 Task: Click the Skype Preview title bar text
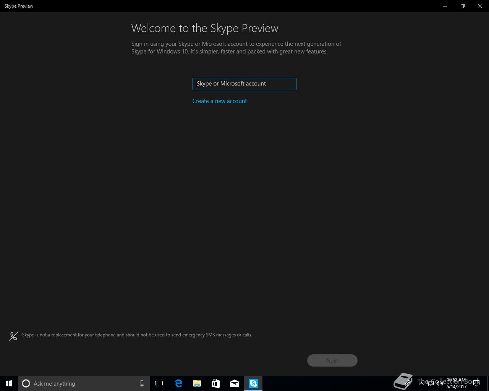click(19, 6)
